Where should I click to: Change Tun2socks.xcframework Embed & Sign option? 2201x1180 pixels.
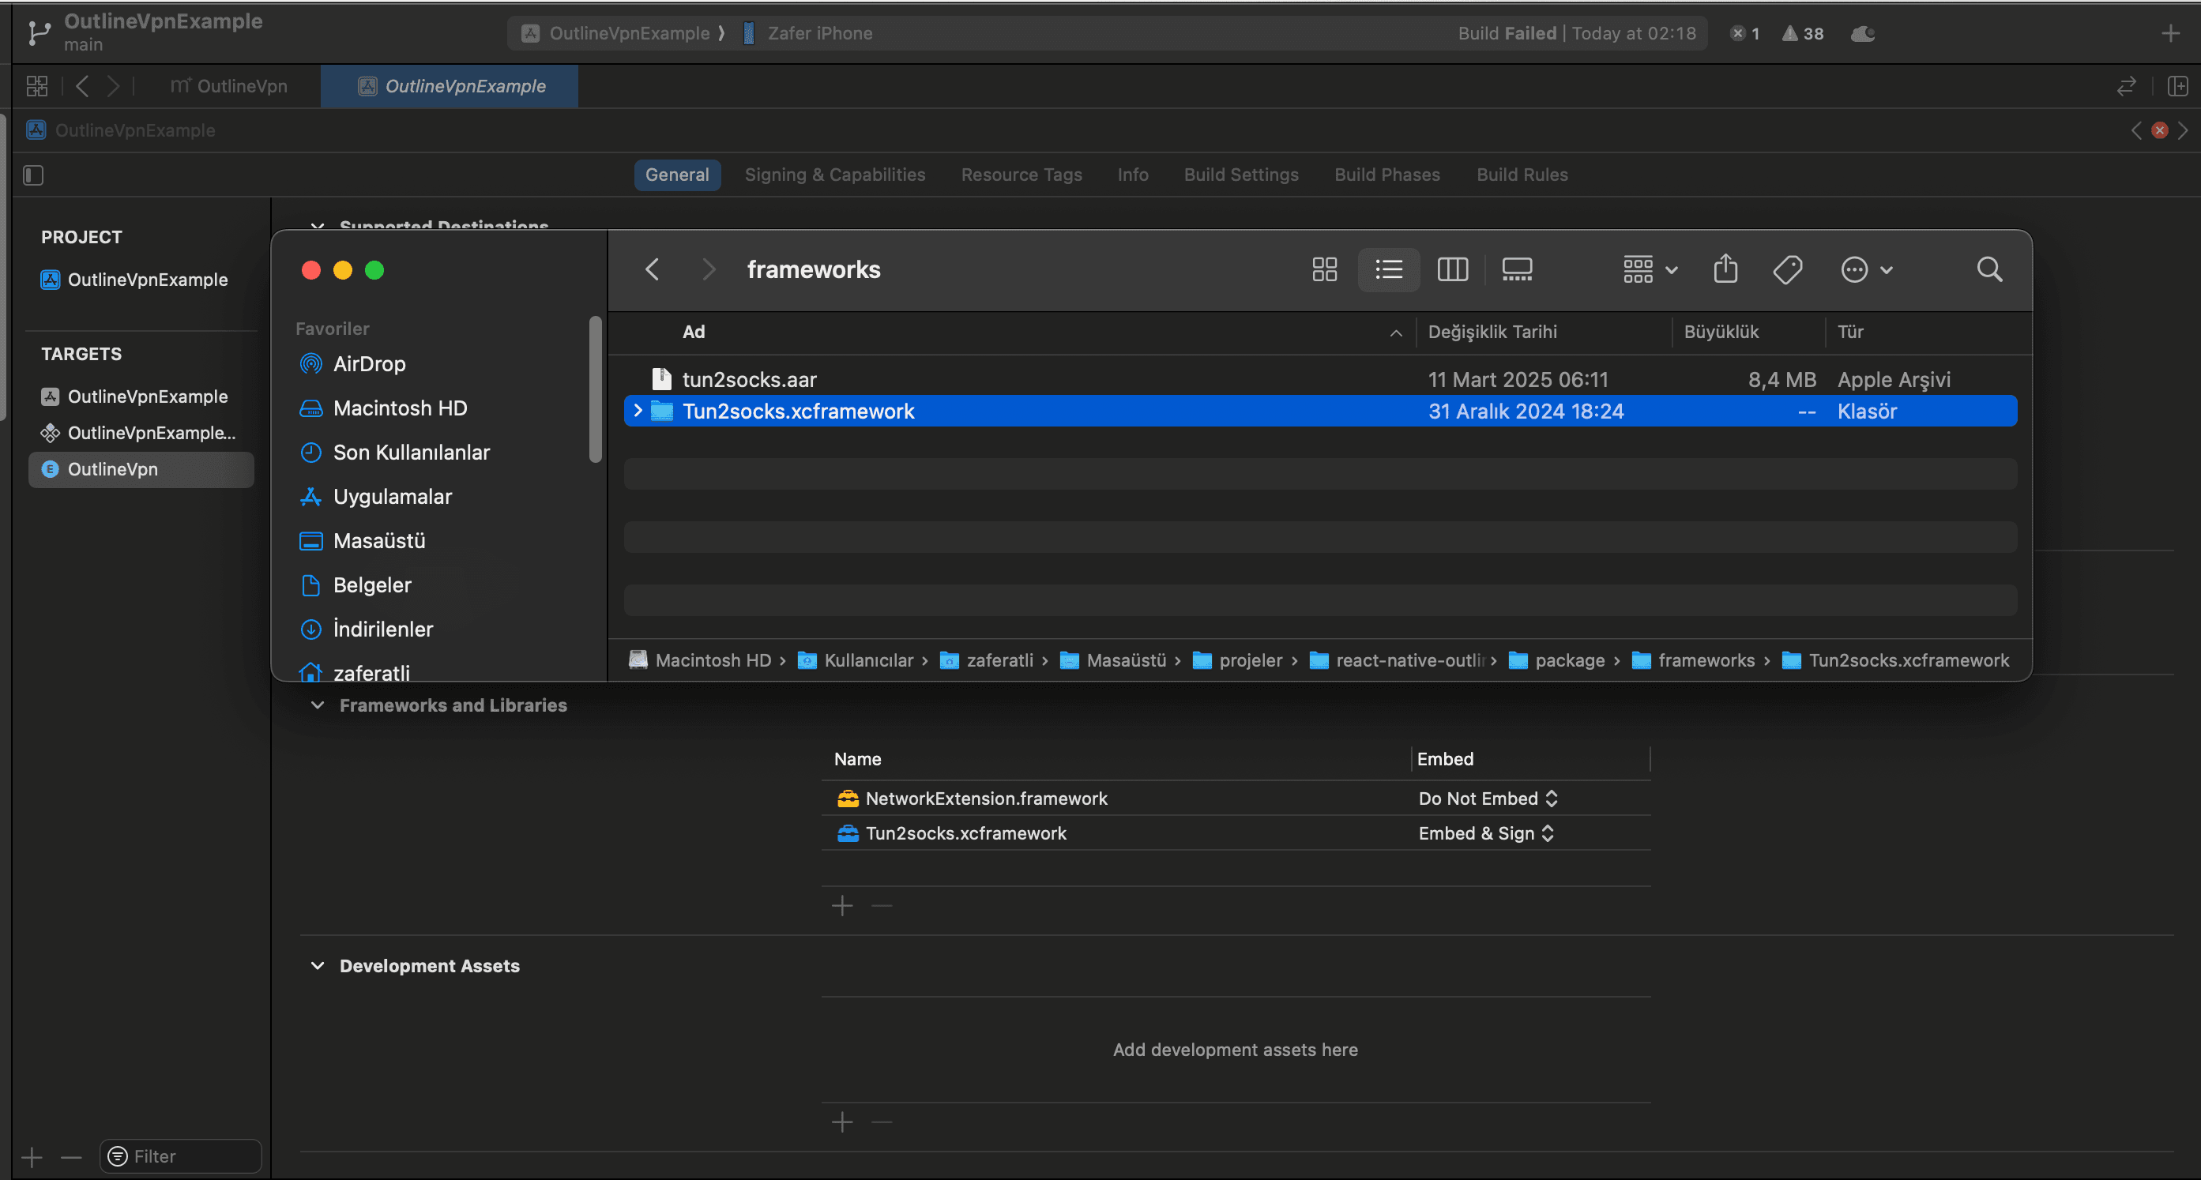[x=1487, y=833]
